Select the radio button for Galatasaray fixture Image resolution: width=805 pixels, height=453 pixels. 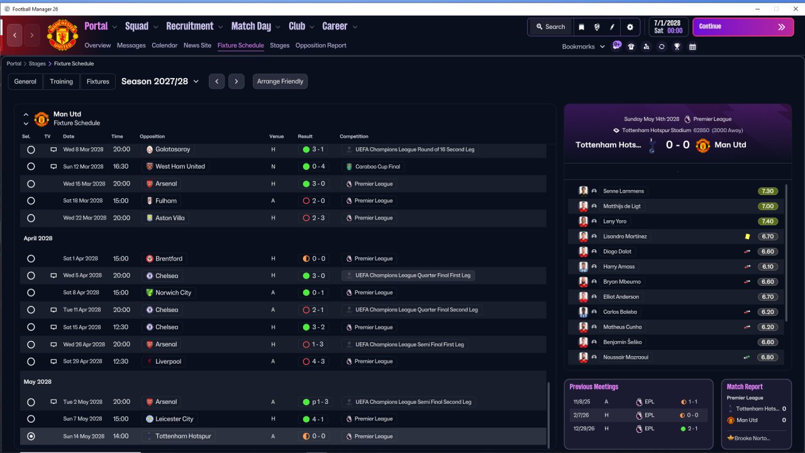[31, 150]
